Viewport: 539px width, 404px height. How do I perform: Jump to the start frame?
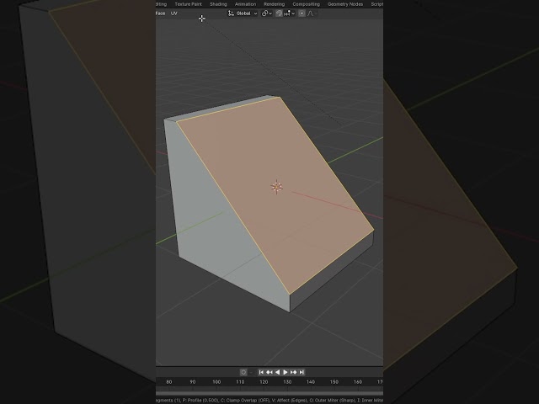(261, 372)
